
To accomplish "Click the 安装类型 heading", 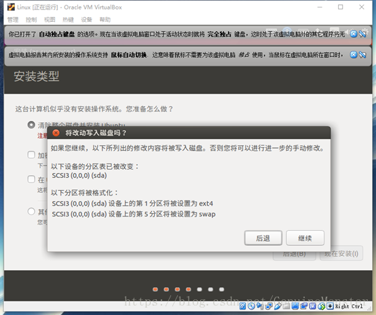I will pyautogui.click(x=37, y=76).
